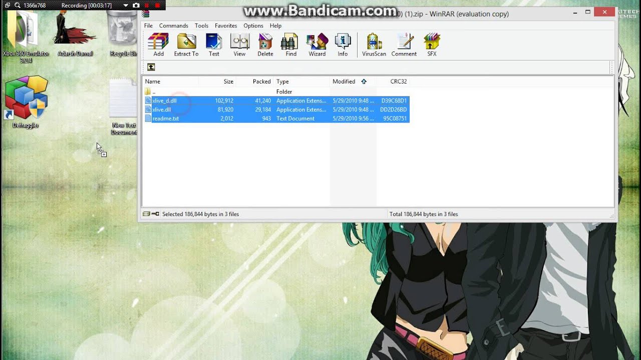Click the Bandicam red pause recording button
This screenshot has height=360, width=641.
(147, 5)
